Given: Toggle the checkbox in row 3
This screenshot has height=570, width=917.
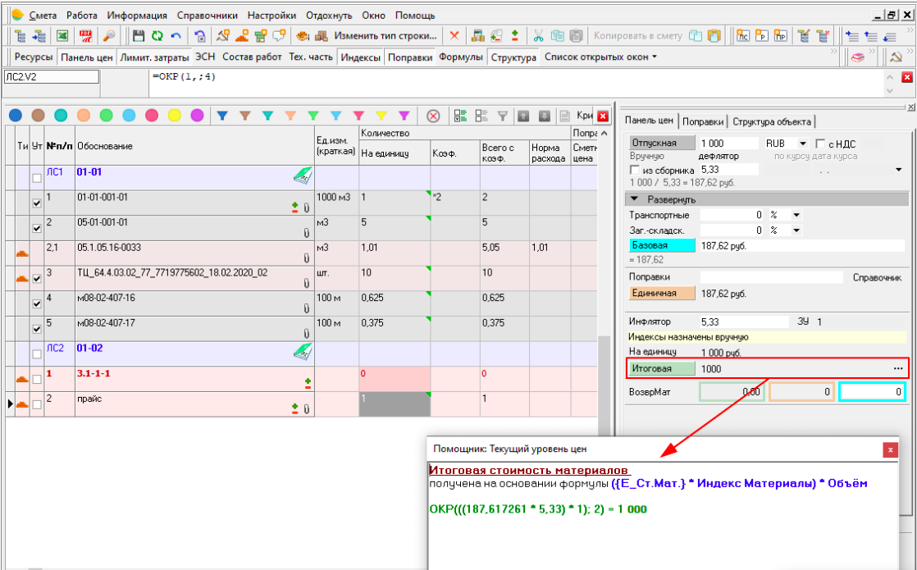Looking at the screenshot, I should [37, 279].
